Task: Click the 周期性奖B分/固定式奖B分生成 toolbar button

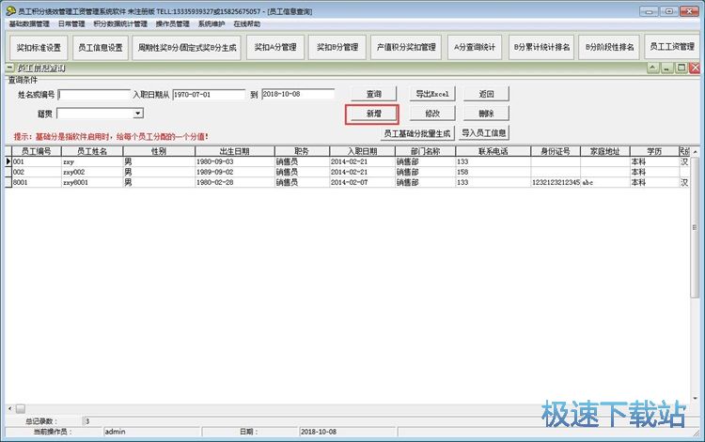Action: [187, 48]
